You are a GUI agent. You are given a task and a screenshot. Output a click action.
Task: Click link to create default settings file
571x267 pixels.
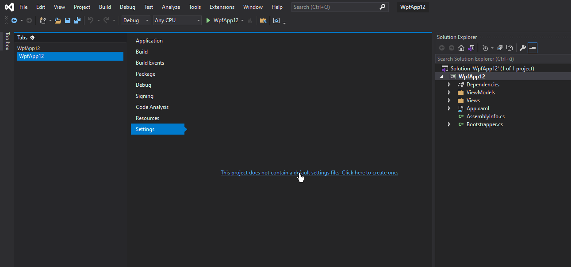309,173
